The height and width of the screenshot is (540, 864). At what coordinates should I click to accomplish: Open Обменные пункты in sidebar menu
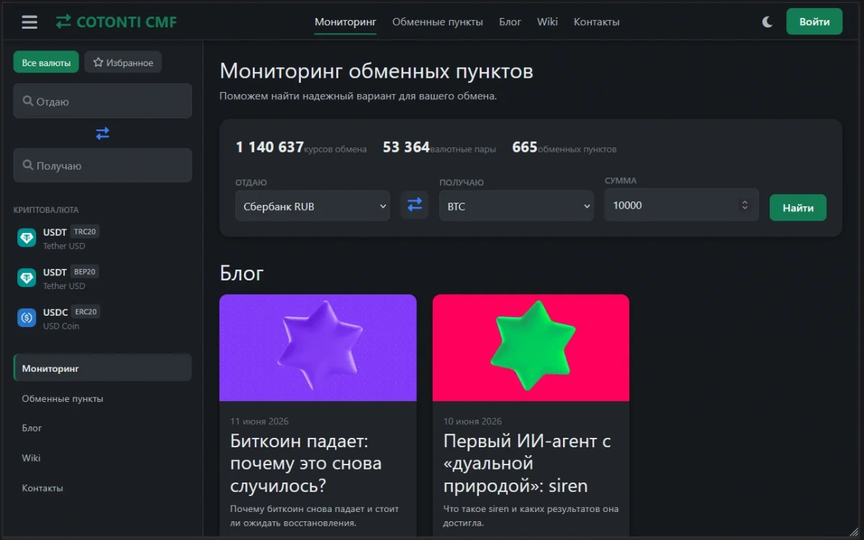tap(102, 398)
